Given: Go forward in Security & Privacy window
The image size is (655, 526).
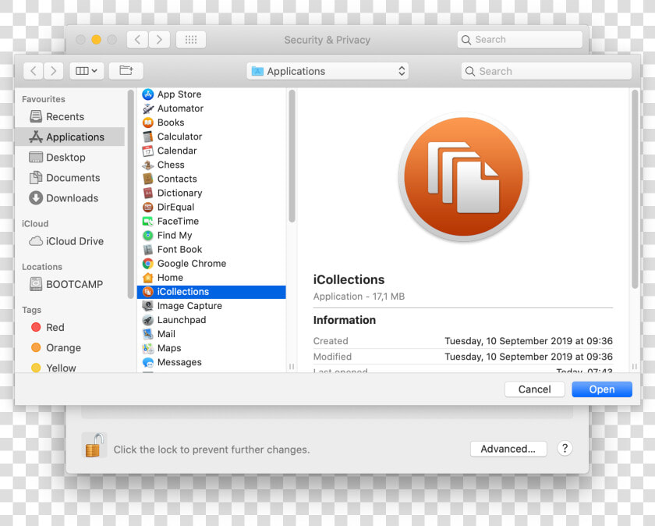Looking at the screenshot, I should [159, 40].
